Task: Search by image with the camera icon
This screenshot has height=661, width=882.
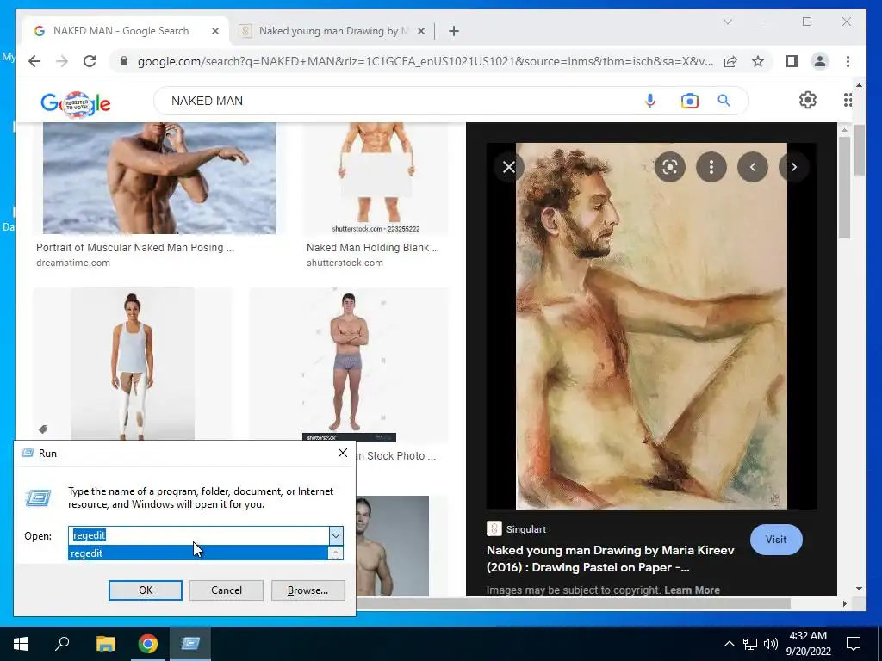Action: (x=689, y=101)
